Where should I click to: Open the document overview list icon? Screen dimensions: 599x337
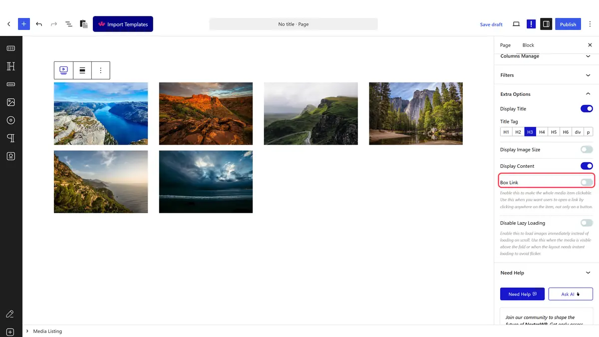[x=69, y=24]
